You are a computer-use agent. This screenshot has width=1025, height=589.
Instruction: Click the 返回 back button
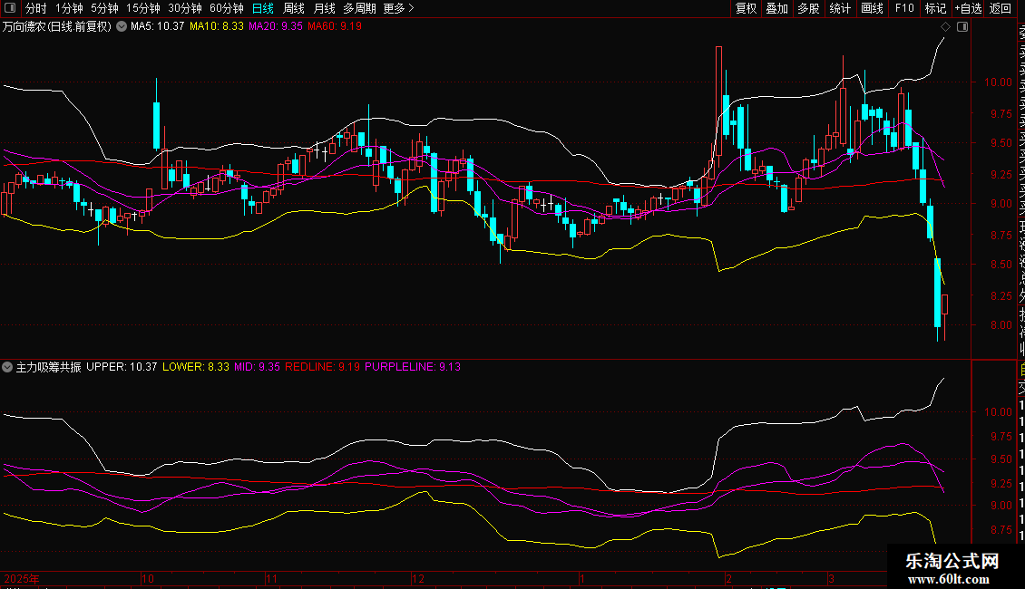[1001, 8]
